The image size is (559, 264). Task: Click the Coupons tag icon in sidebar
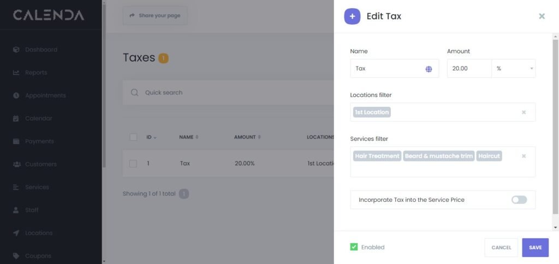(x=16, y=256)
